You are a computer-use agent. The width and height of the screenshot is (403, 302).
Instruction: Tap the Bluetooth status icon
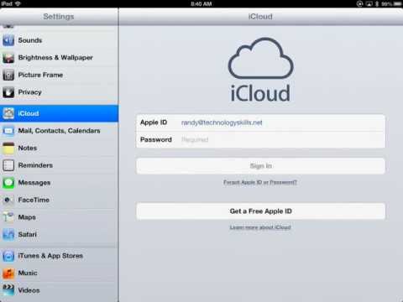click(377, 4)
